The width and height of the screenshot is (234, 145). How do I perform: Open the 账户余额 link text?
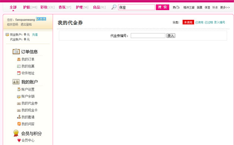pos(28,96)
